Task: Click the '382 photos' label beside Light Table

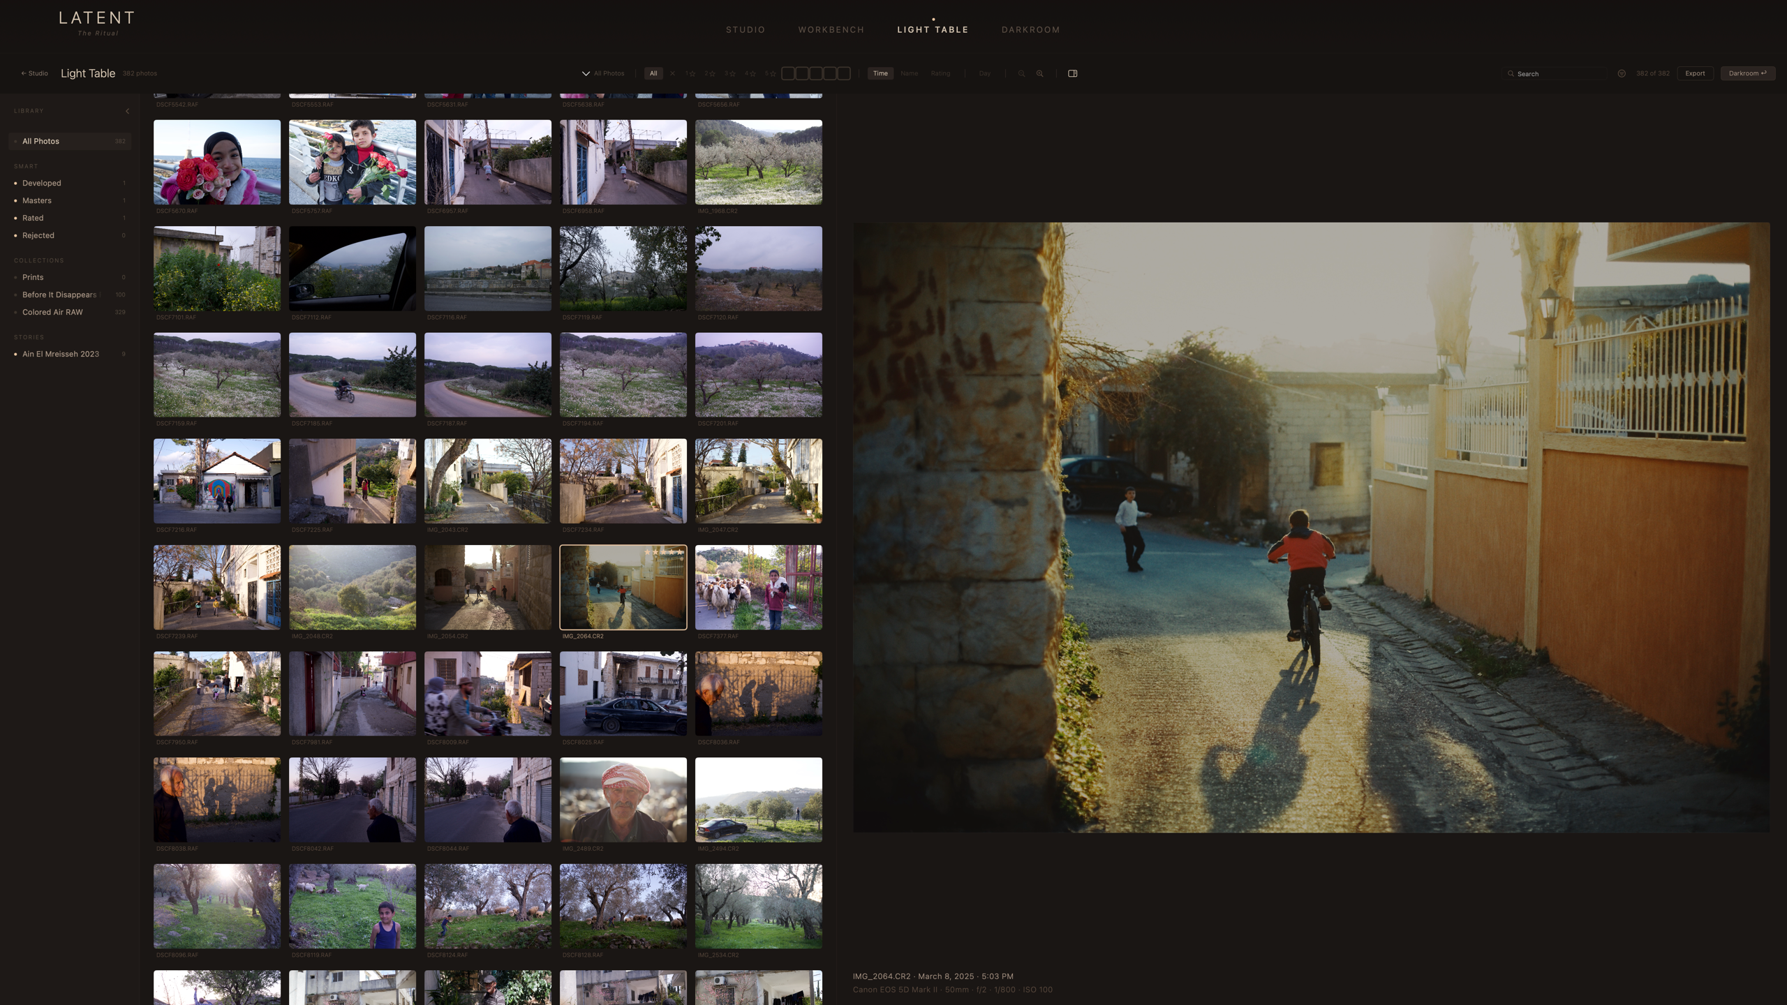Action: (140, 73)
